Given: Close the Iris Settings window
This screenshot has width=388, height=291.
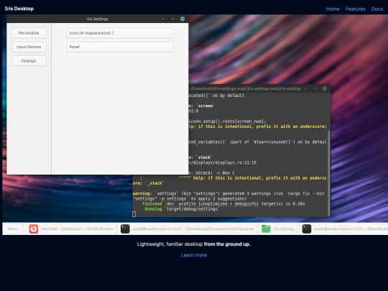Looking at the screenshot, I should click(x=183, y=19).
